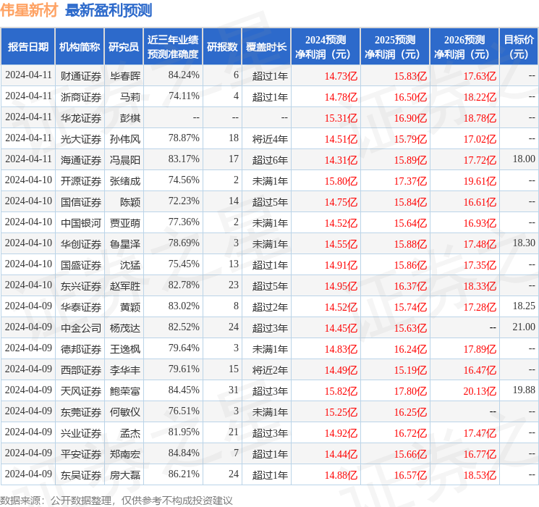Select the 东莞证券 institution cell

coord(81,411)
